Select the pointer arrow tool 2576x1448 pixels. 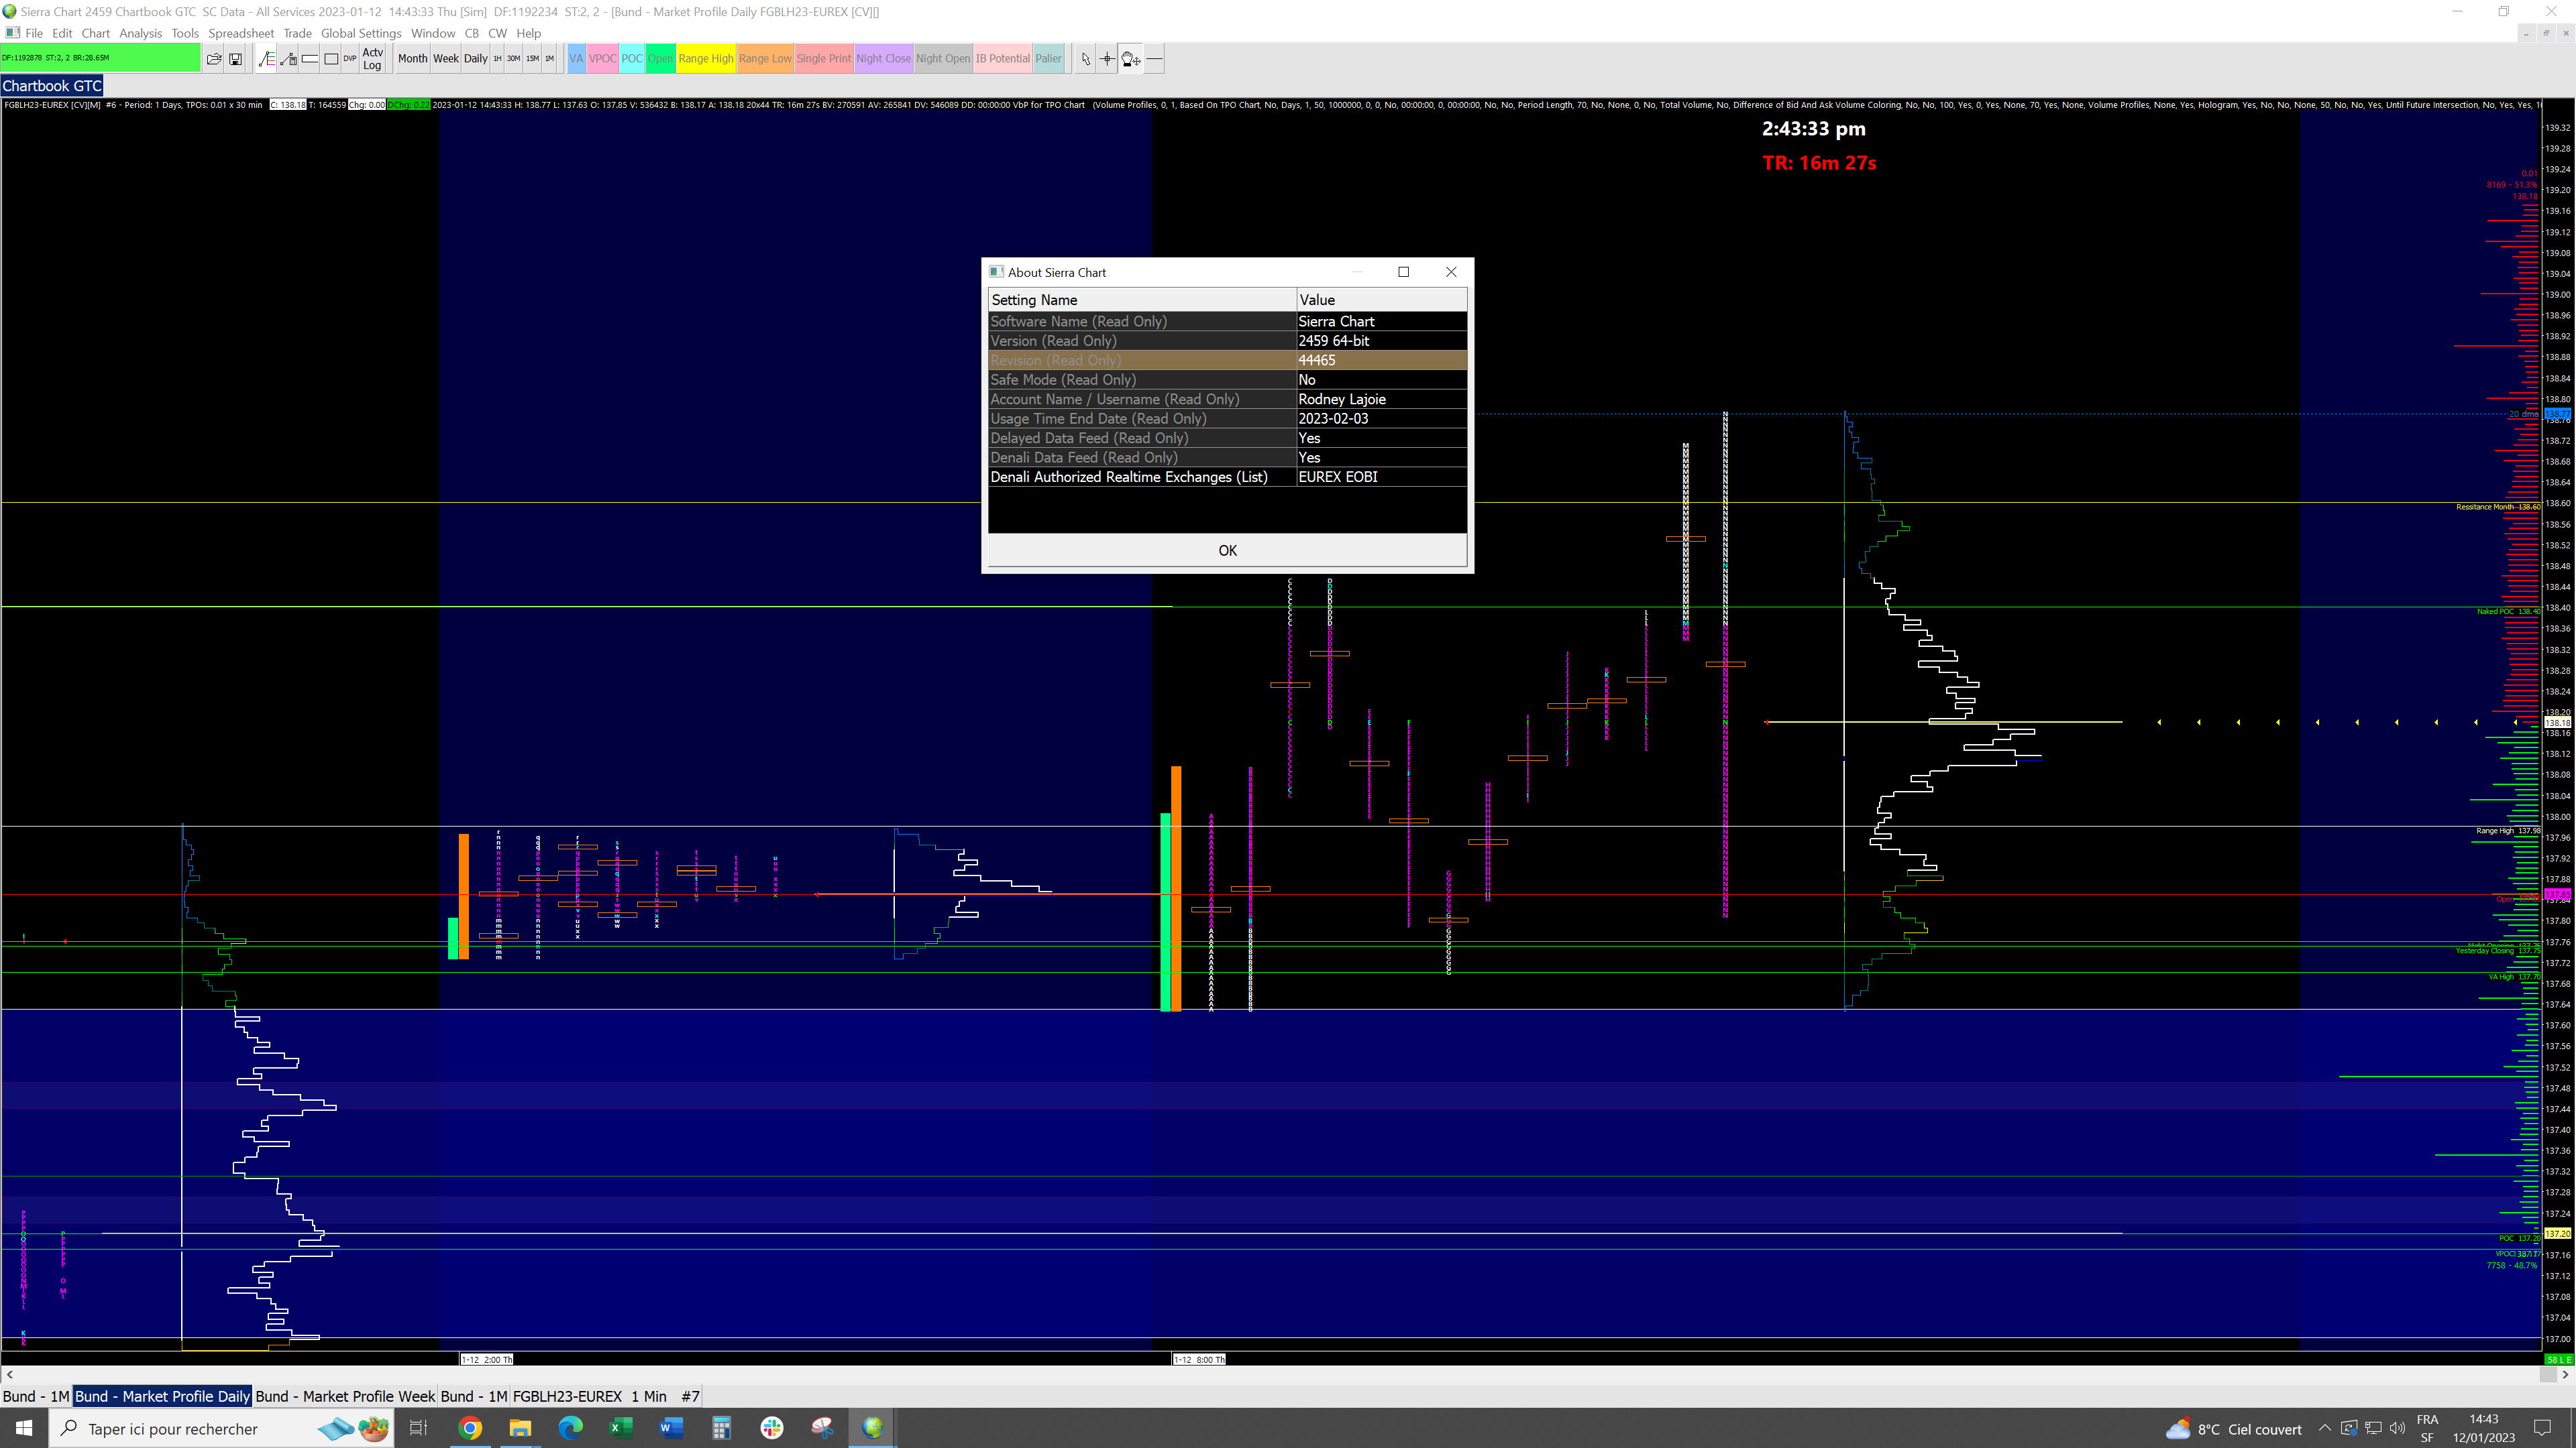[x=1086, y=59]
